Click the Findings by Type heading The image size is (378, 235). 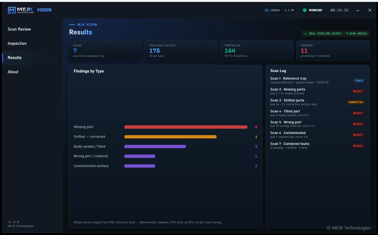(89, 71)
